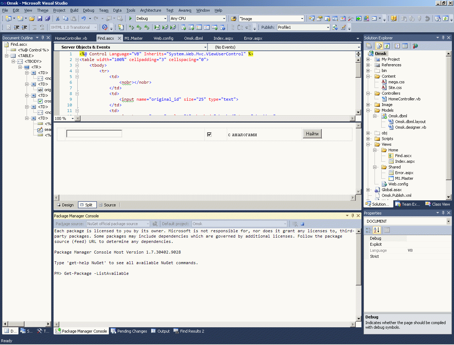Screen dimensions: 454x345
Task: Click the Undo toolbar icon
Action: click(83, 18)
